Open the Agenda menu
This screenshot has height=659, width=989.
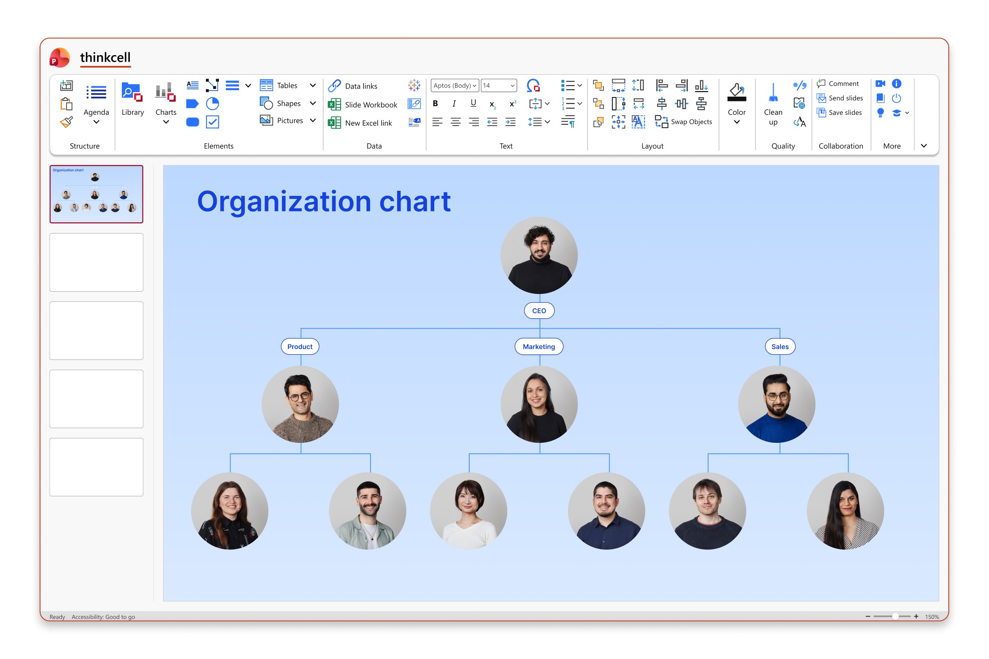[96, 104]
